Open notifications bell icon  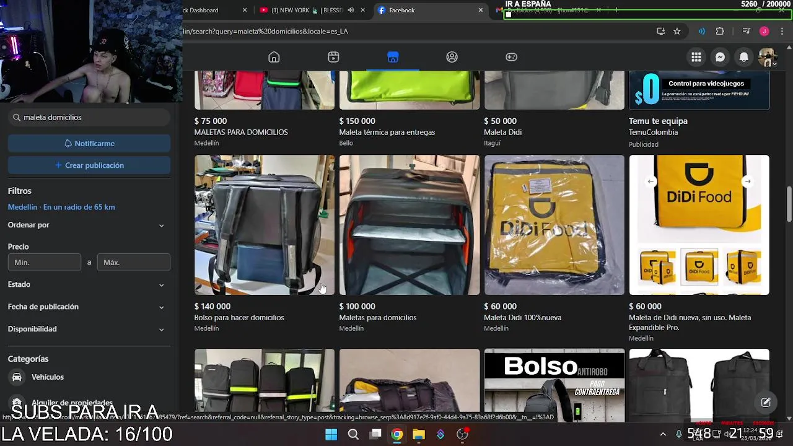[x=743, y=57]
